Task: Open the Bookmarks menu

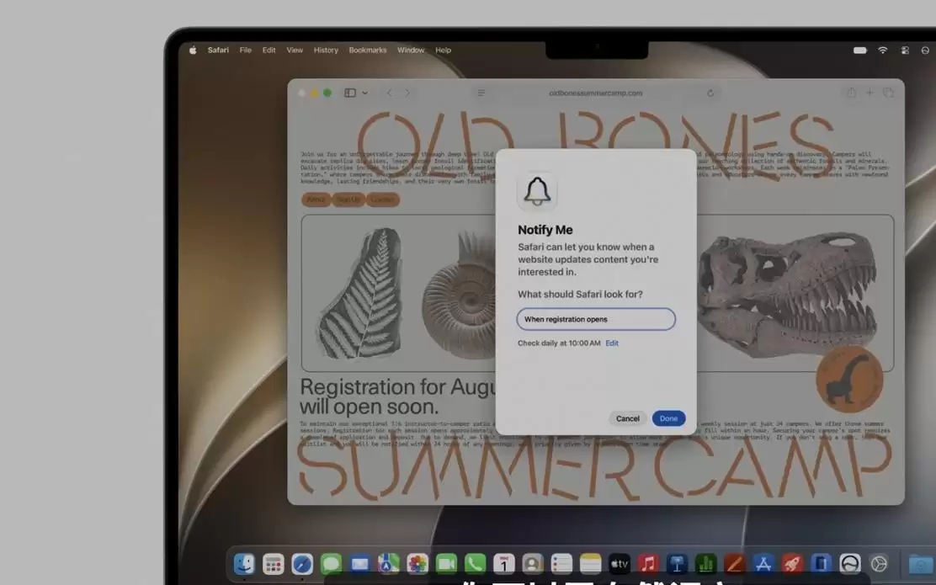Action: tap(368, 51)
